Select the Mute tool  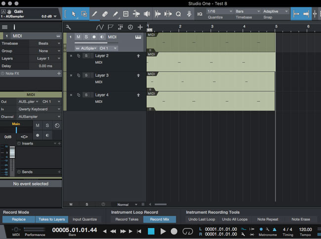(126, 14)
